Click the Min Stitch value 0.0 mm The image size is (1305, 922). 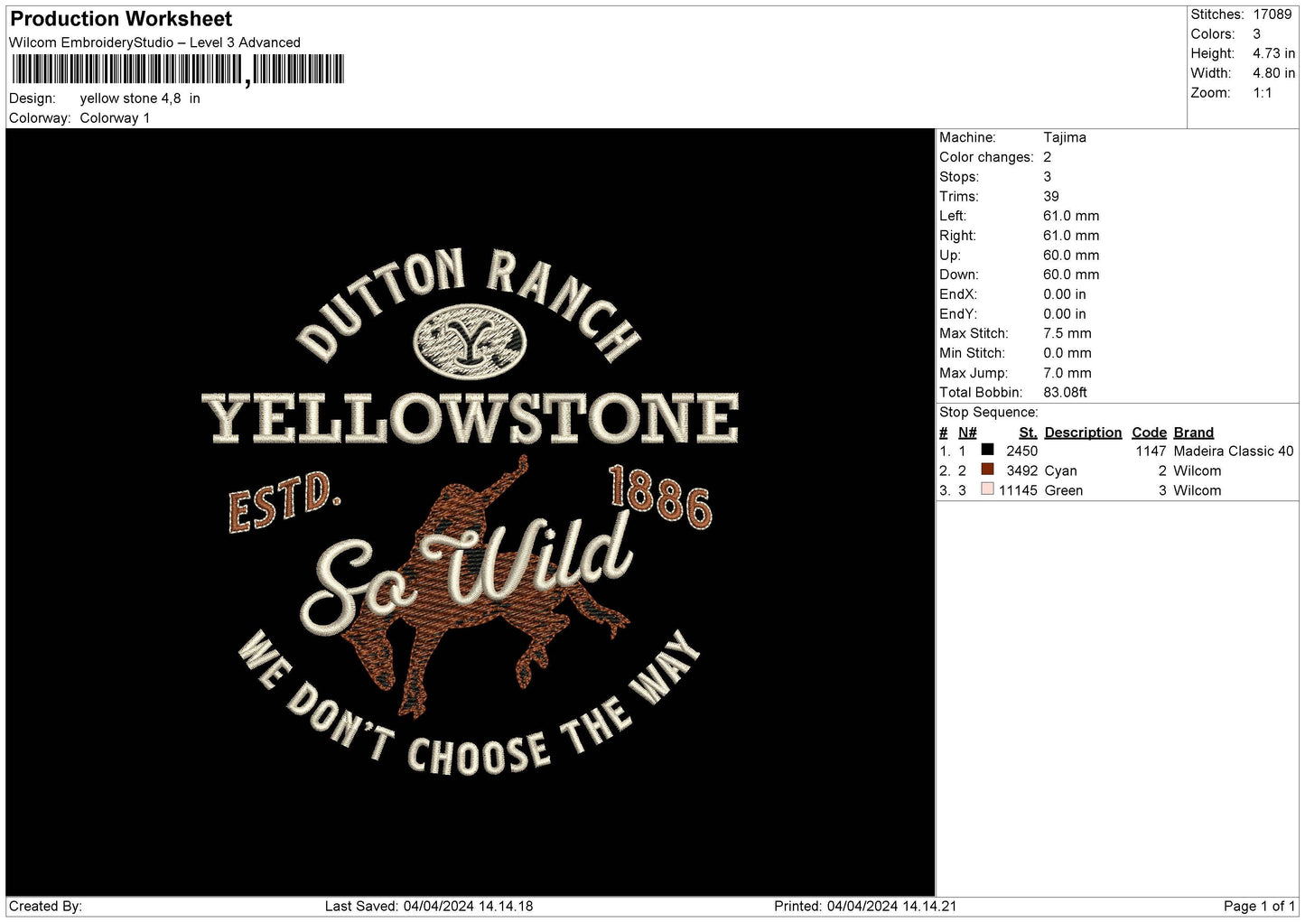coord(1067,353)
